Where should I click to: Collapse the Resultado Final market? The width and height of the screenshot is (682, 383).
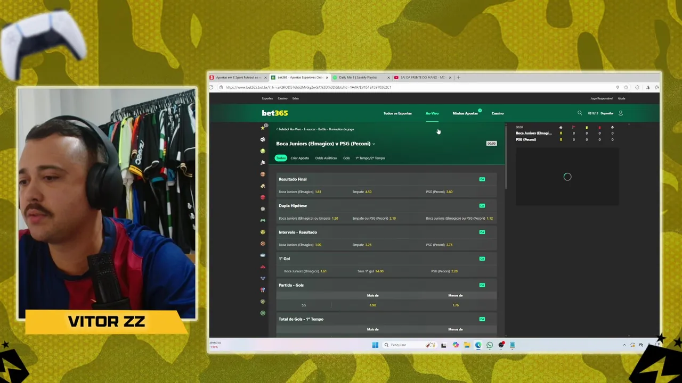pos(386,179)
